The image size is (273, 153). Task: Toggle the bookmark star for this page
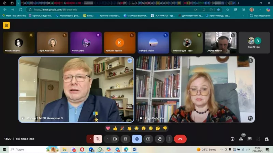pyautogui.click(x=218, y=10)
